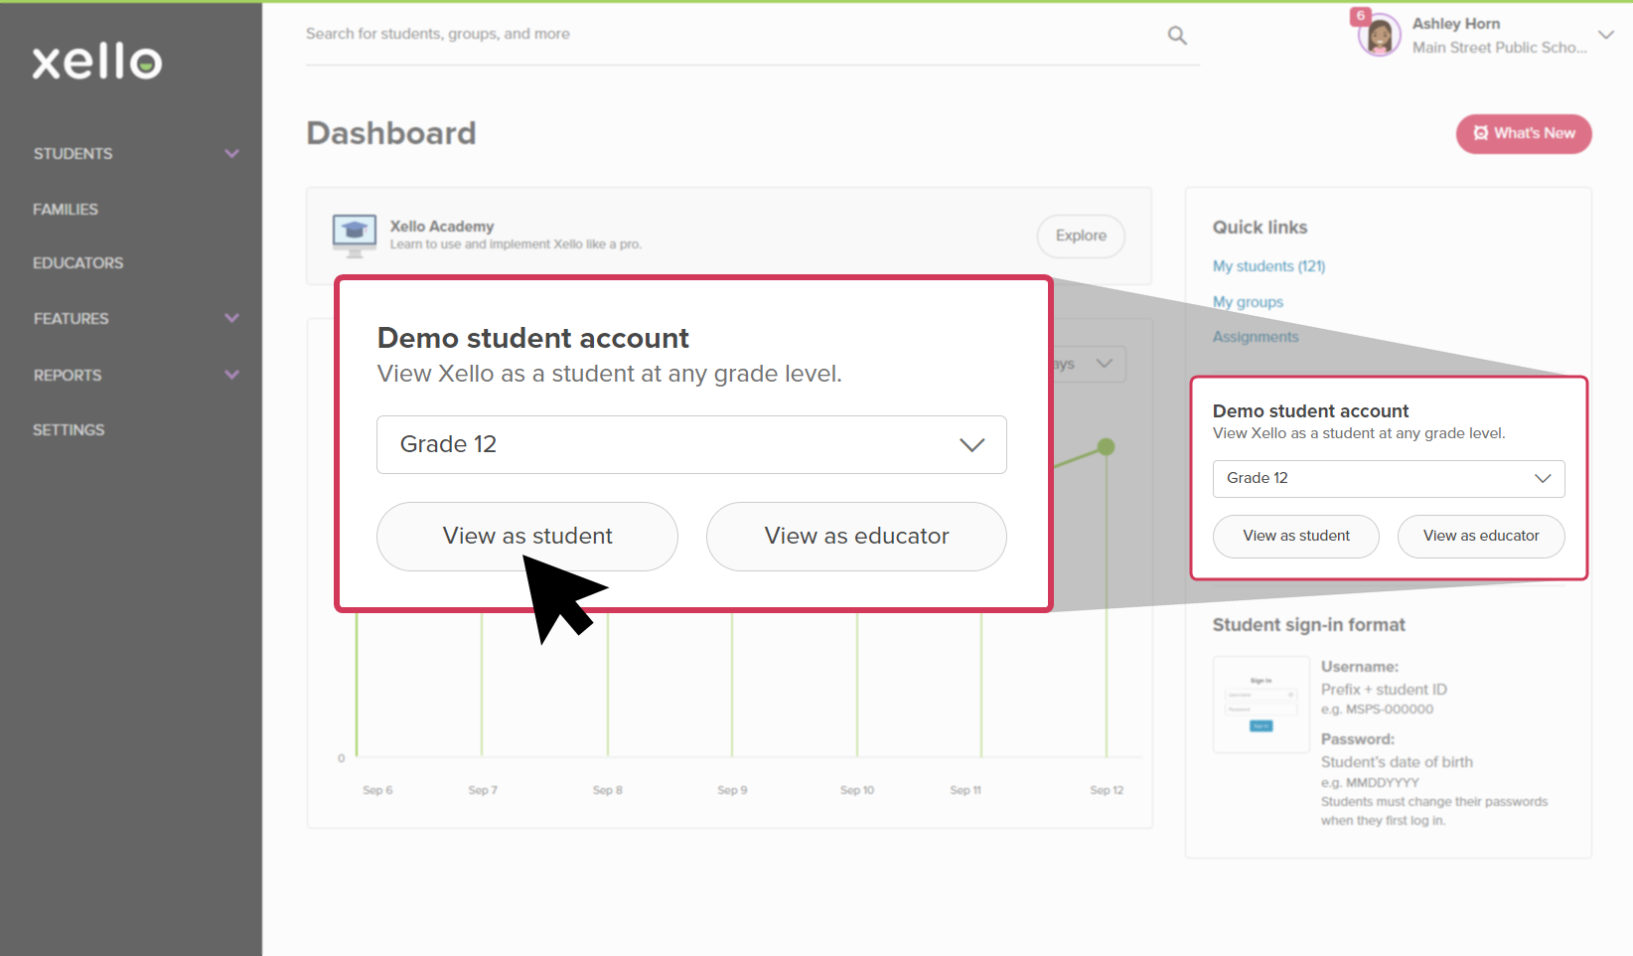Click View as student in the enlarged callout
The image size is (1633, 956).
click(x=527, y=537)
